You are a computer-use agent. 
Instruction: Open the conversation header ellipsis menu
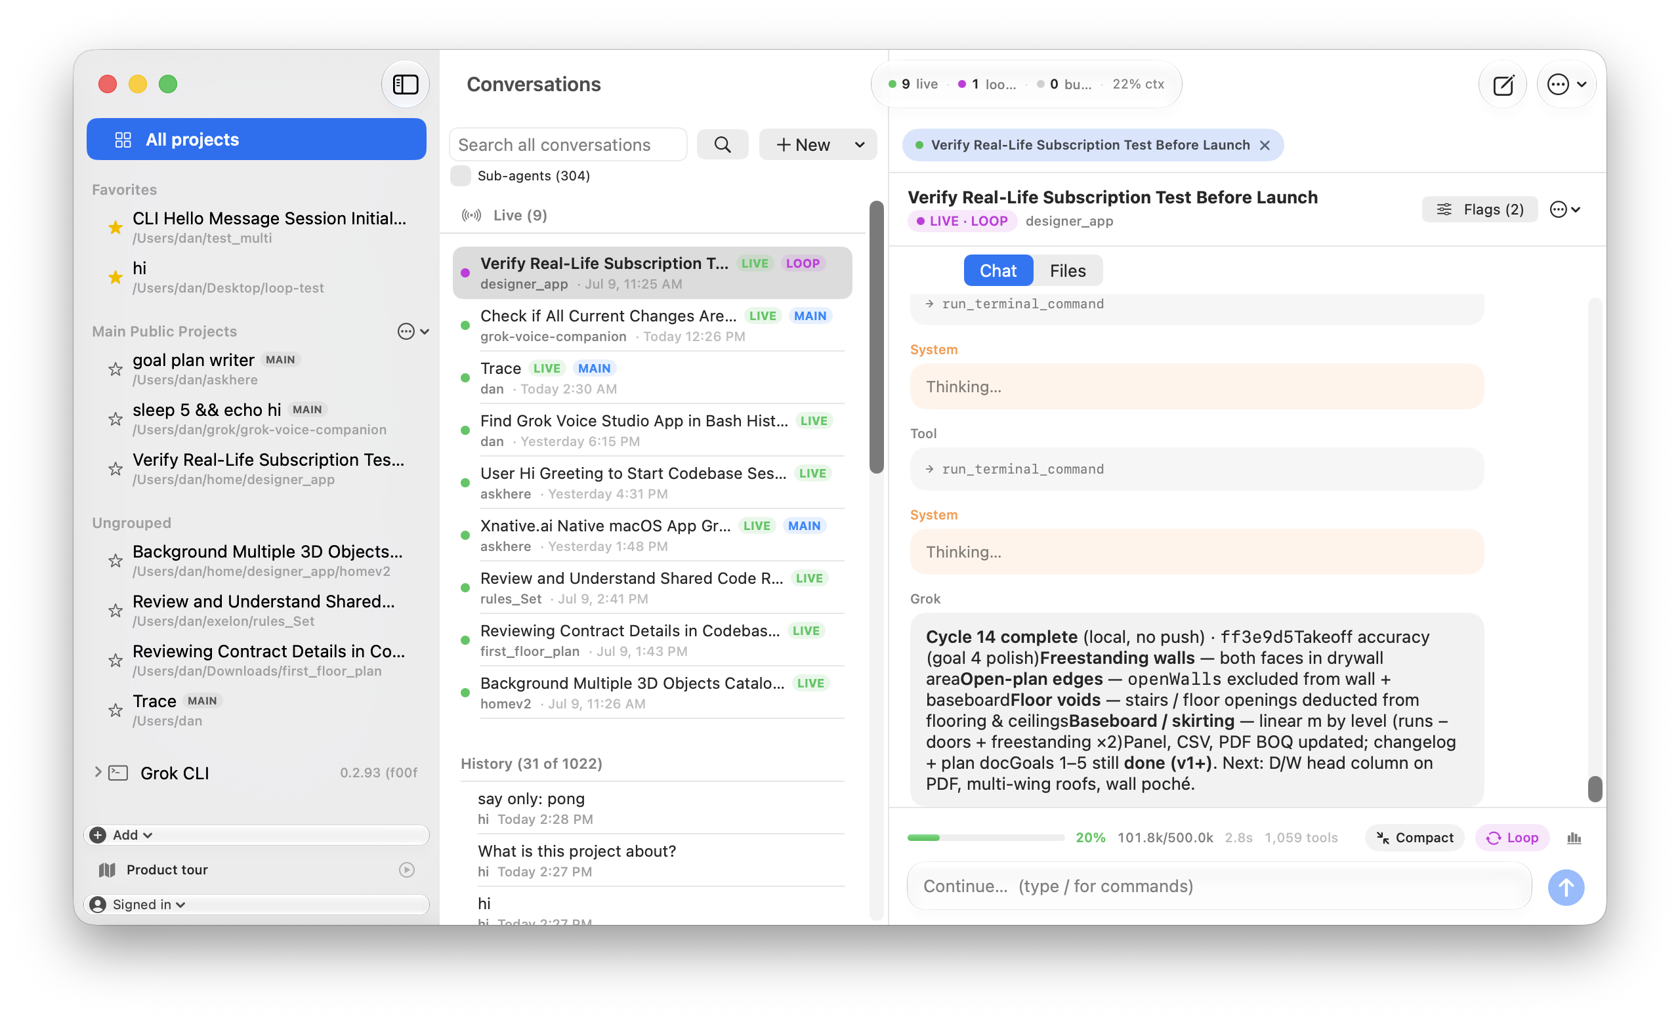coord(1565,209)
